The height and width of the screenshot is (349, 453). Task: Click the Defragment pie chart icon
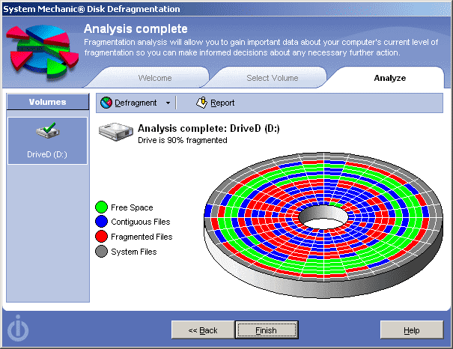[106, 103]
